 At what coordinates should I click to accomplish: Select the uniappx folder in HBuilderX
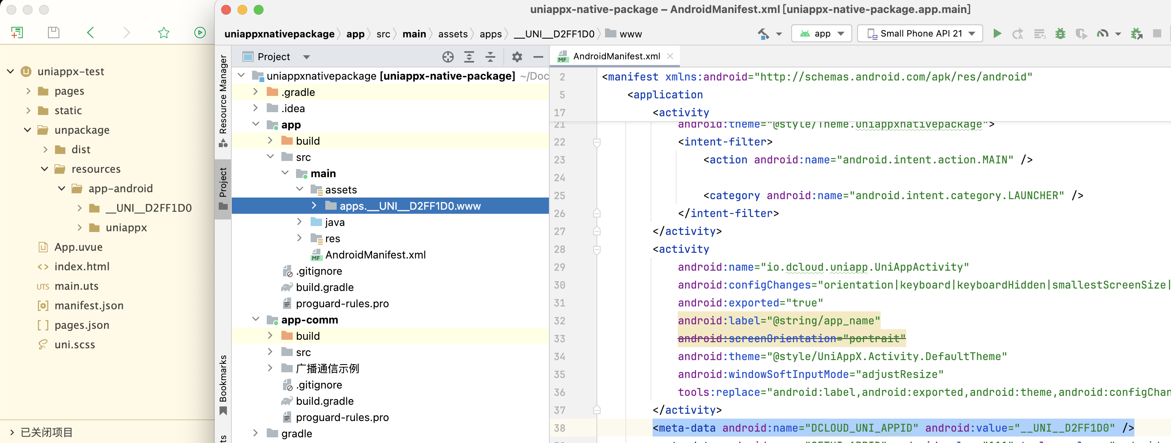[x=126, y=227]
